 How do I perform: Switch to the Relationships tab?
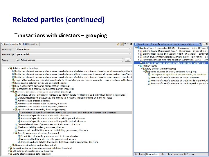click(11, 44)
